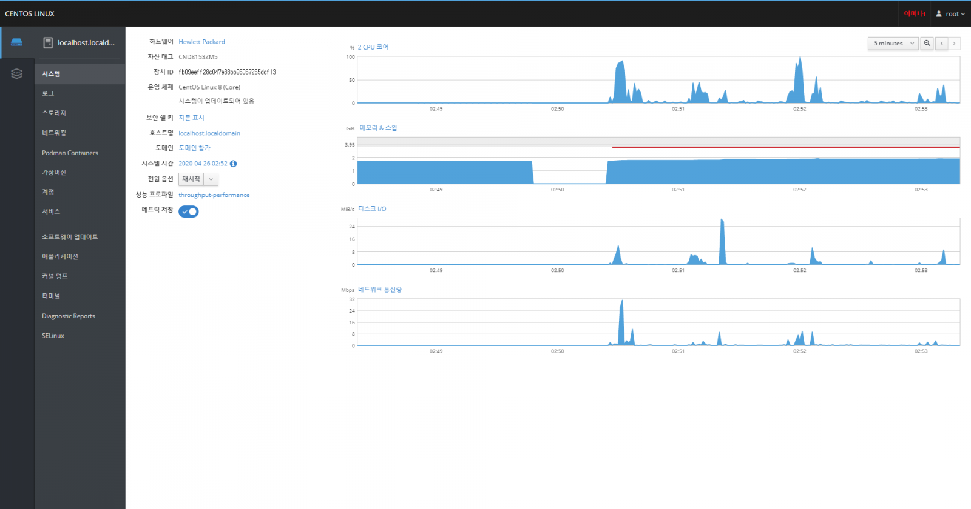Click the server icon beside localhost.locald...
This screenshot has height=509, width=971.
[48, 43]
